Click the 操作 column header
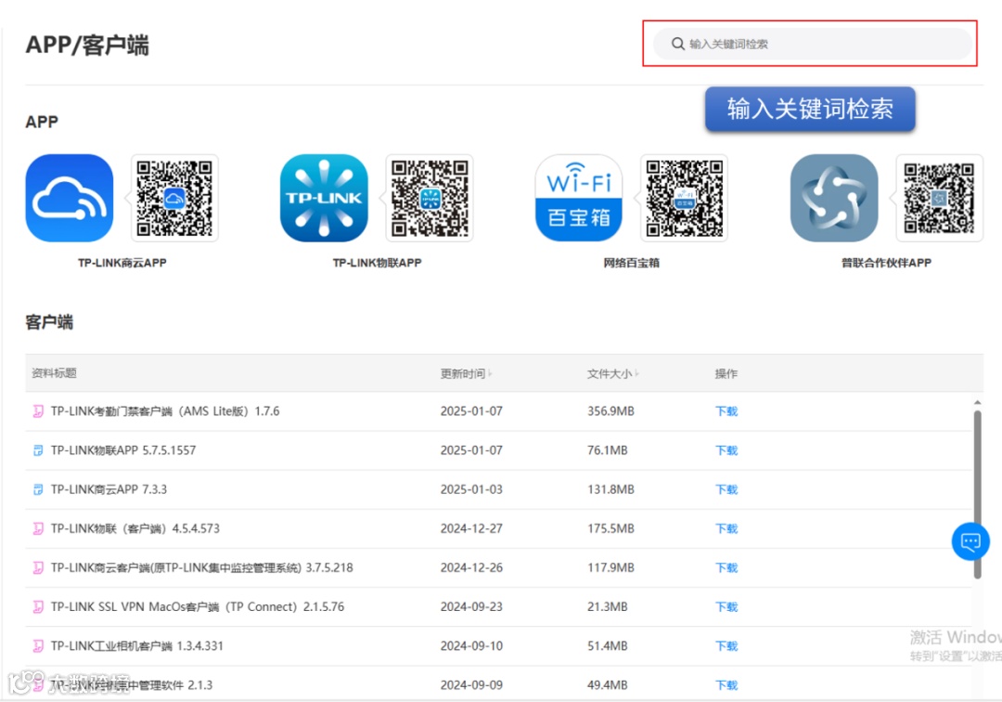Viewport: 1002px width, 702px height. (726, 373)
